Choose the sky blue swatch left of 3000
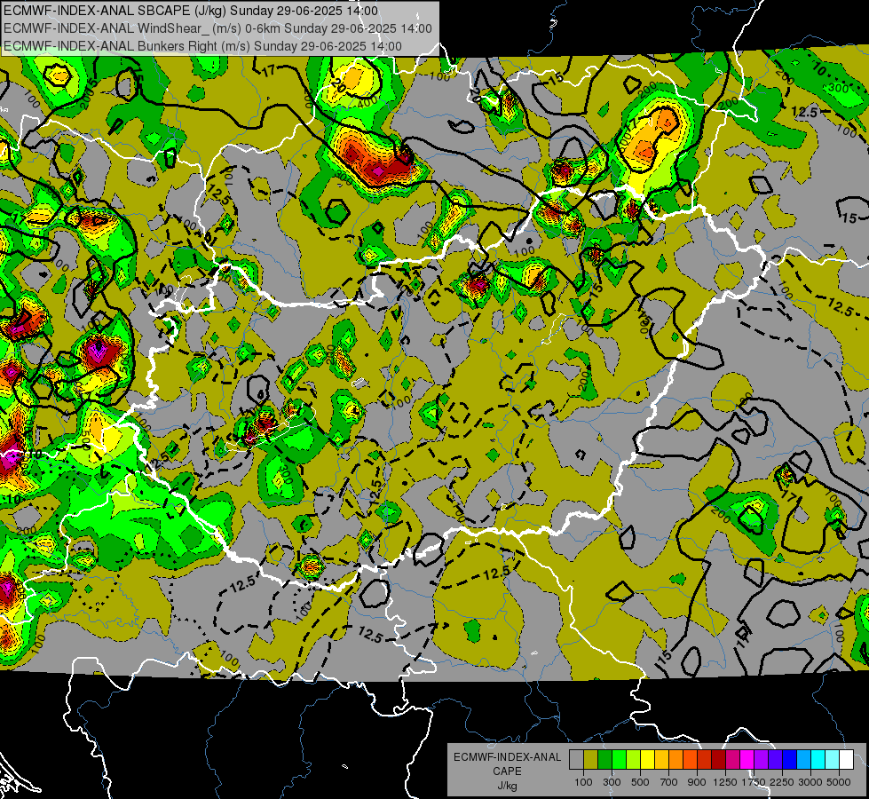 tap(803, 760)
